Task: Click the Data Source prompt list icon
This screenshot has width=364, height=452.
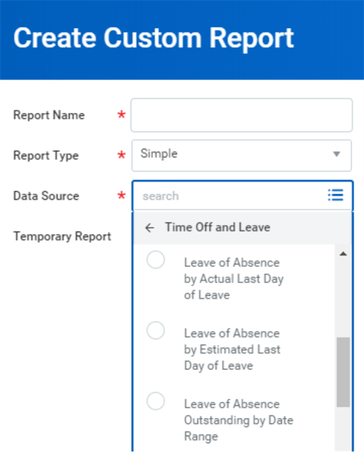Action: 335,195
